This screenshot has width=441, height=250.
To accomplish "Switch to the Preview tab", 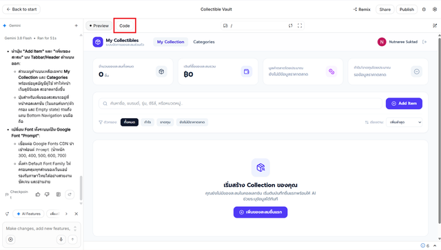I will [x=99, y=26].
